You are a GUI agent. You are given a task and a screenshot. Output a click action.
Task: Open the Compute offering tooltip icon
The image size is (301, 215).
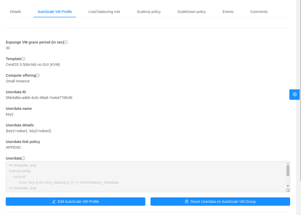[x=38, y=75]
